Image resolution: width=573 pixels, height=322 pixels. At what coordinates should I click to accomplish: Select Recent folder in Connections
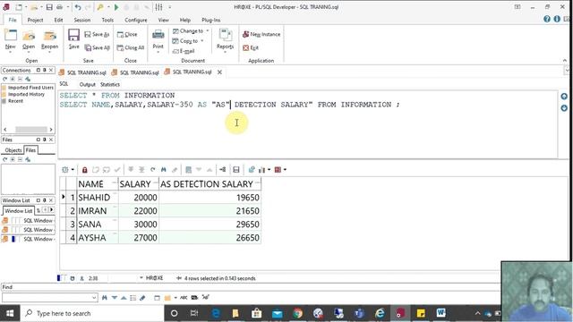pos(13,101)
